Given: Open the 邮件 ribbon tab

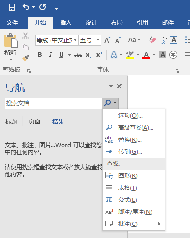Looking at the screenshot, I should pos(168,23).
